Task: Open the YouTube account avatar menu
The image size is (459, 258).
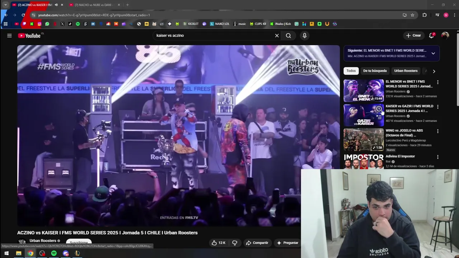Action: pos(445,35)
